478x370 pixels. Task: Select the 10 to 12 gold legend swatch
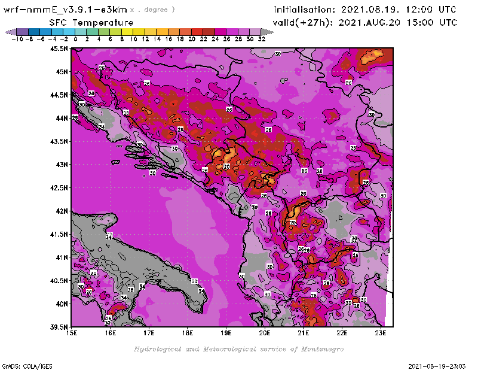(139, 32)
